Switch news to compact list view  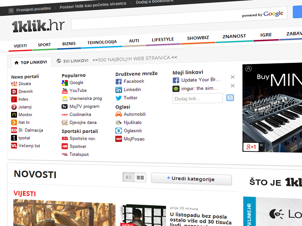point(140,177)
